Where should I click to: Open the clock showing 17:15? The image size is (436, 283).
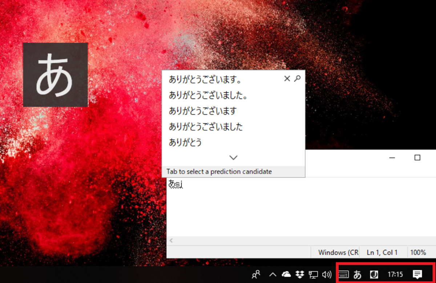[395, 275]
